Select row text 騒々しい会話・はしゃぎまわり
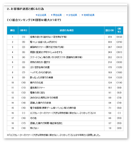Viewport: 131px width, 142px height. [x=43, y=42]
